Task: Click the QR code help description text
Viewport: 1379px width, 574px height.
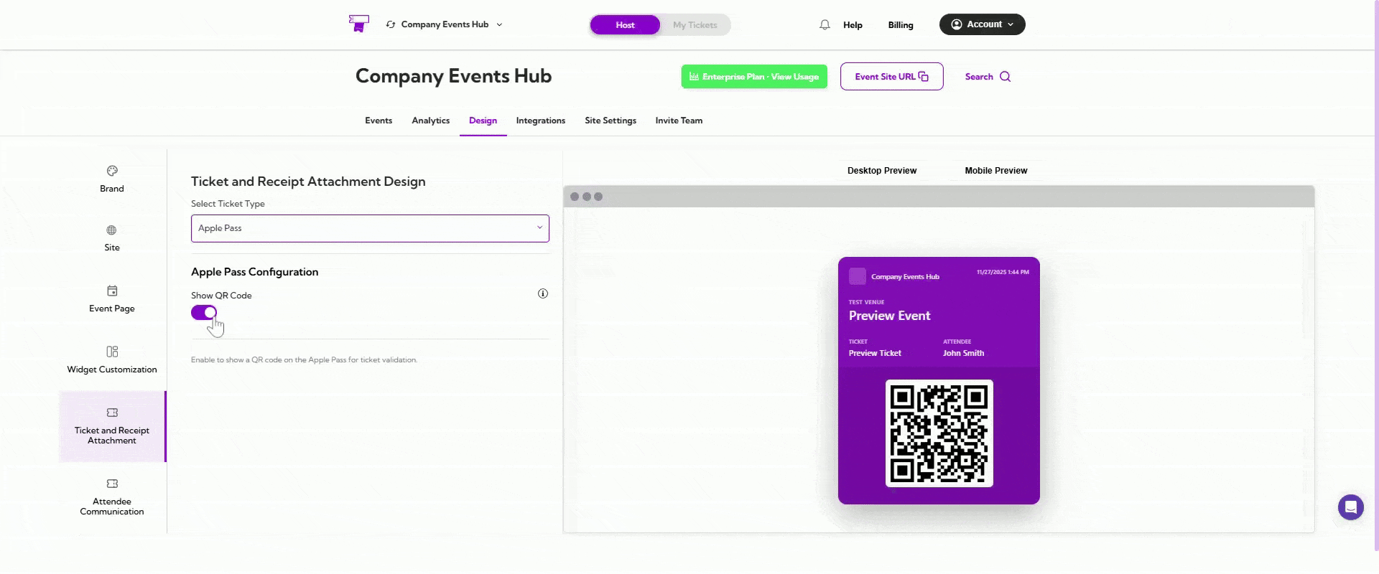Action: (x=304, y=360)
